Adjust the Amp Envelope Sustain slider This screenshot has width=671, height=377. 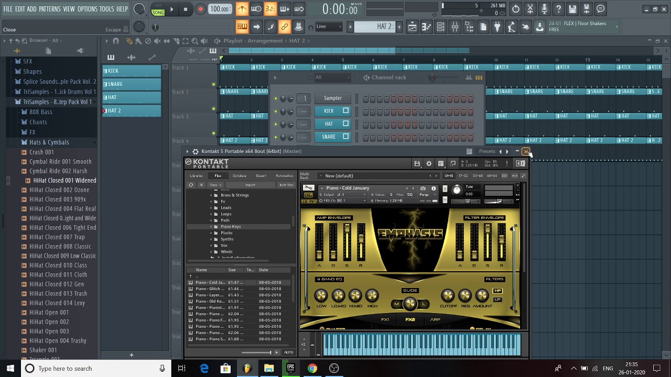point(347,242)
